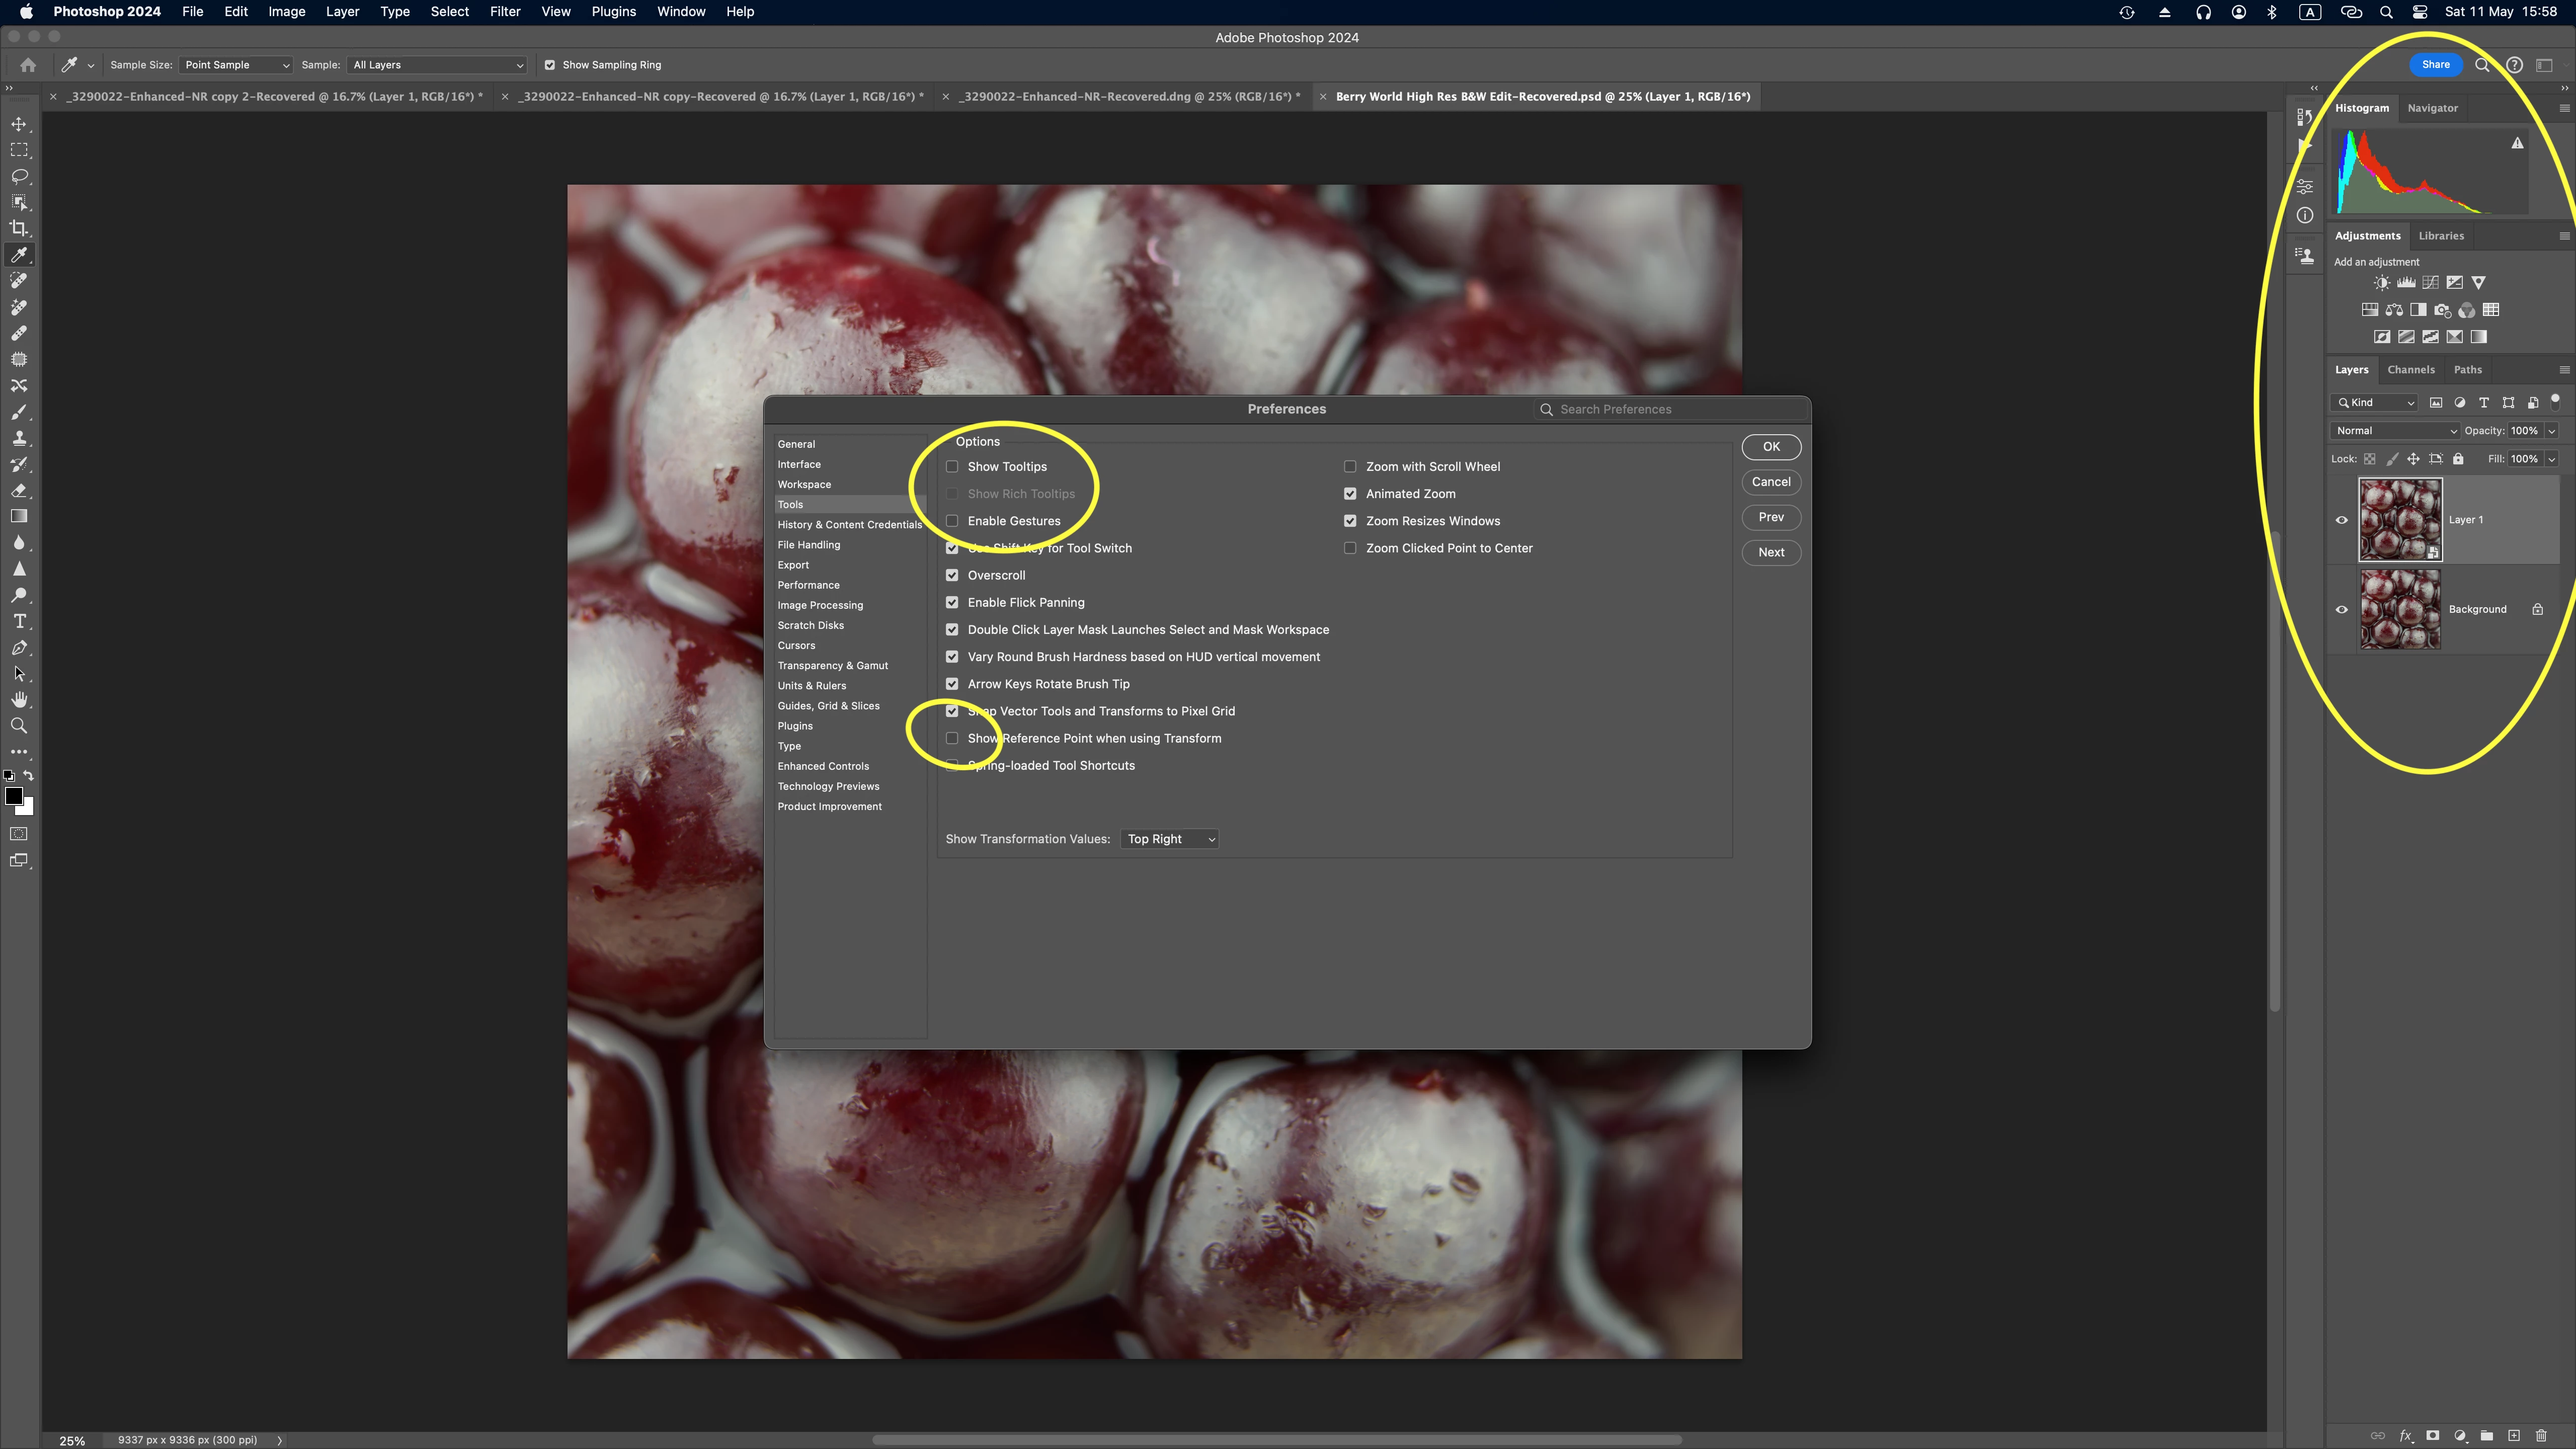2576x1449 pixels.
Task: Hide Layer 1 using eye icon
Action: 2341,520
